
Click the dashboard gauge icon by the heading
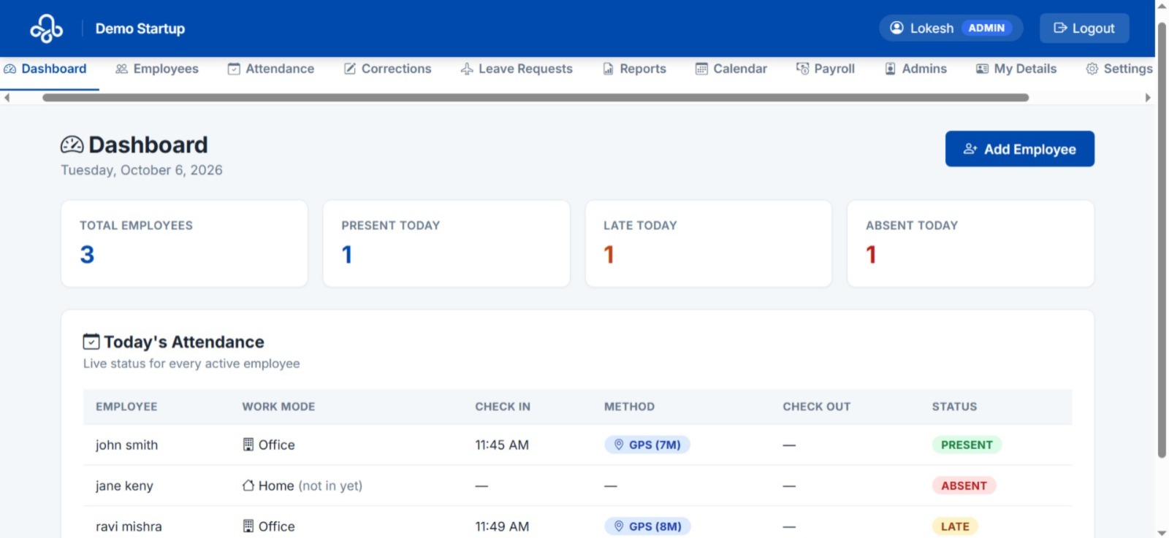click(72, 145)
